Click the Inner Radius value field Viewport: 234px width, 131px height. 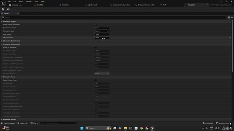[x=102, y=35]
